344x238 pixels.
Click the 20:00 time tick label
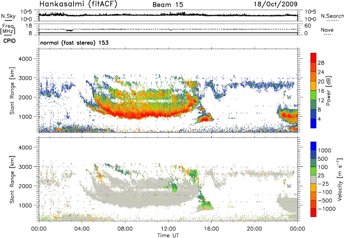[254, 229]
